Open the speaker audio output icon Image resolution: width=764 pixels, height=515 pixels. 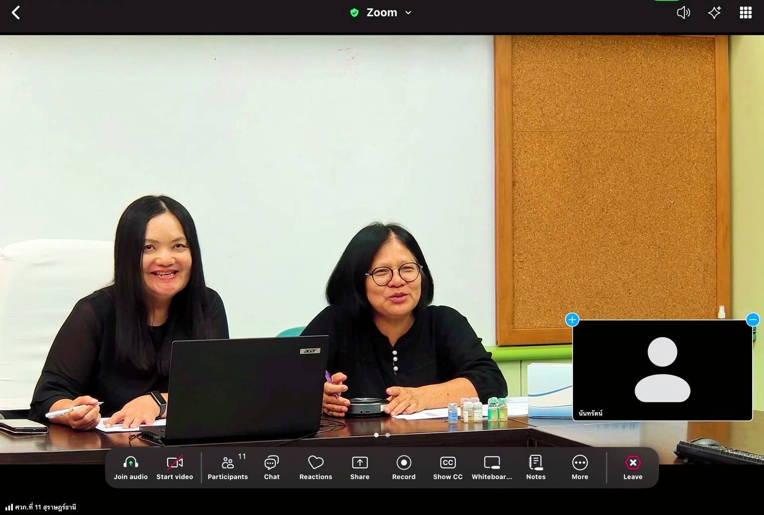point(683,13)
